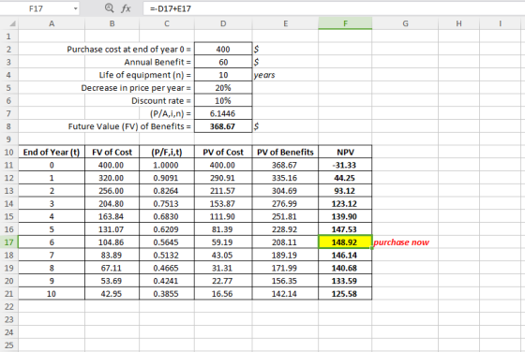Click the 10% discount rate cell
The image size is (525, 352).
pyautogui.click(x=223, y=100)
